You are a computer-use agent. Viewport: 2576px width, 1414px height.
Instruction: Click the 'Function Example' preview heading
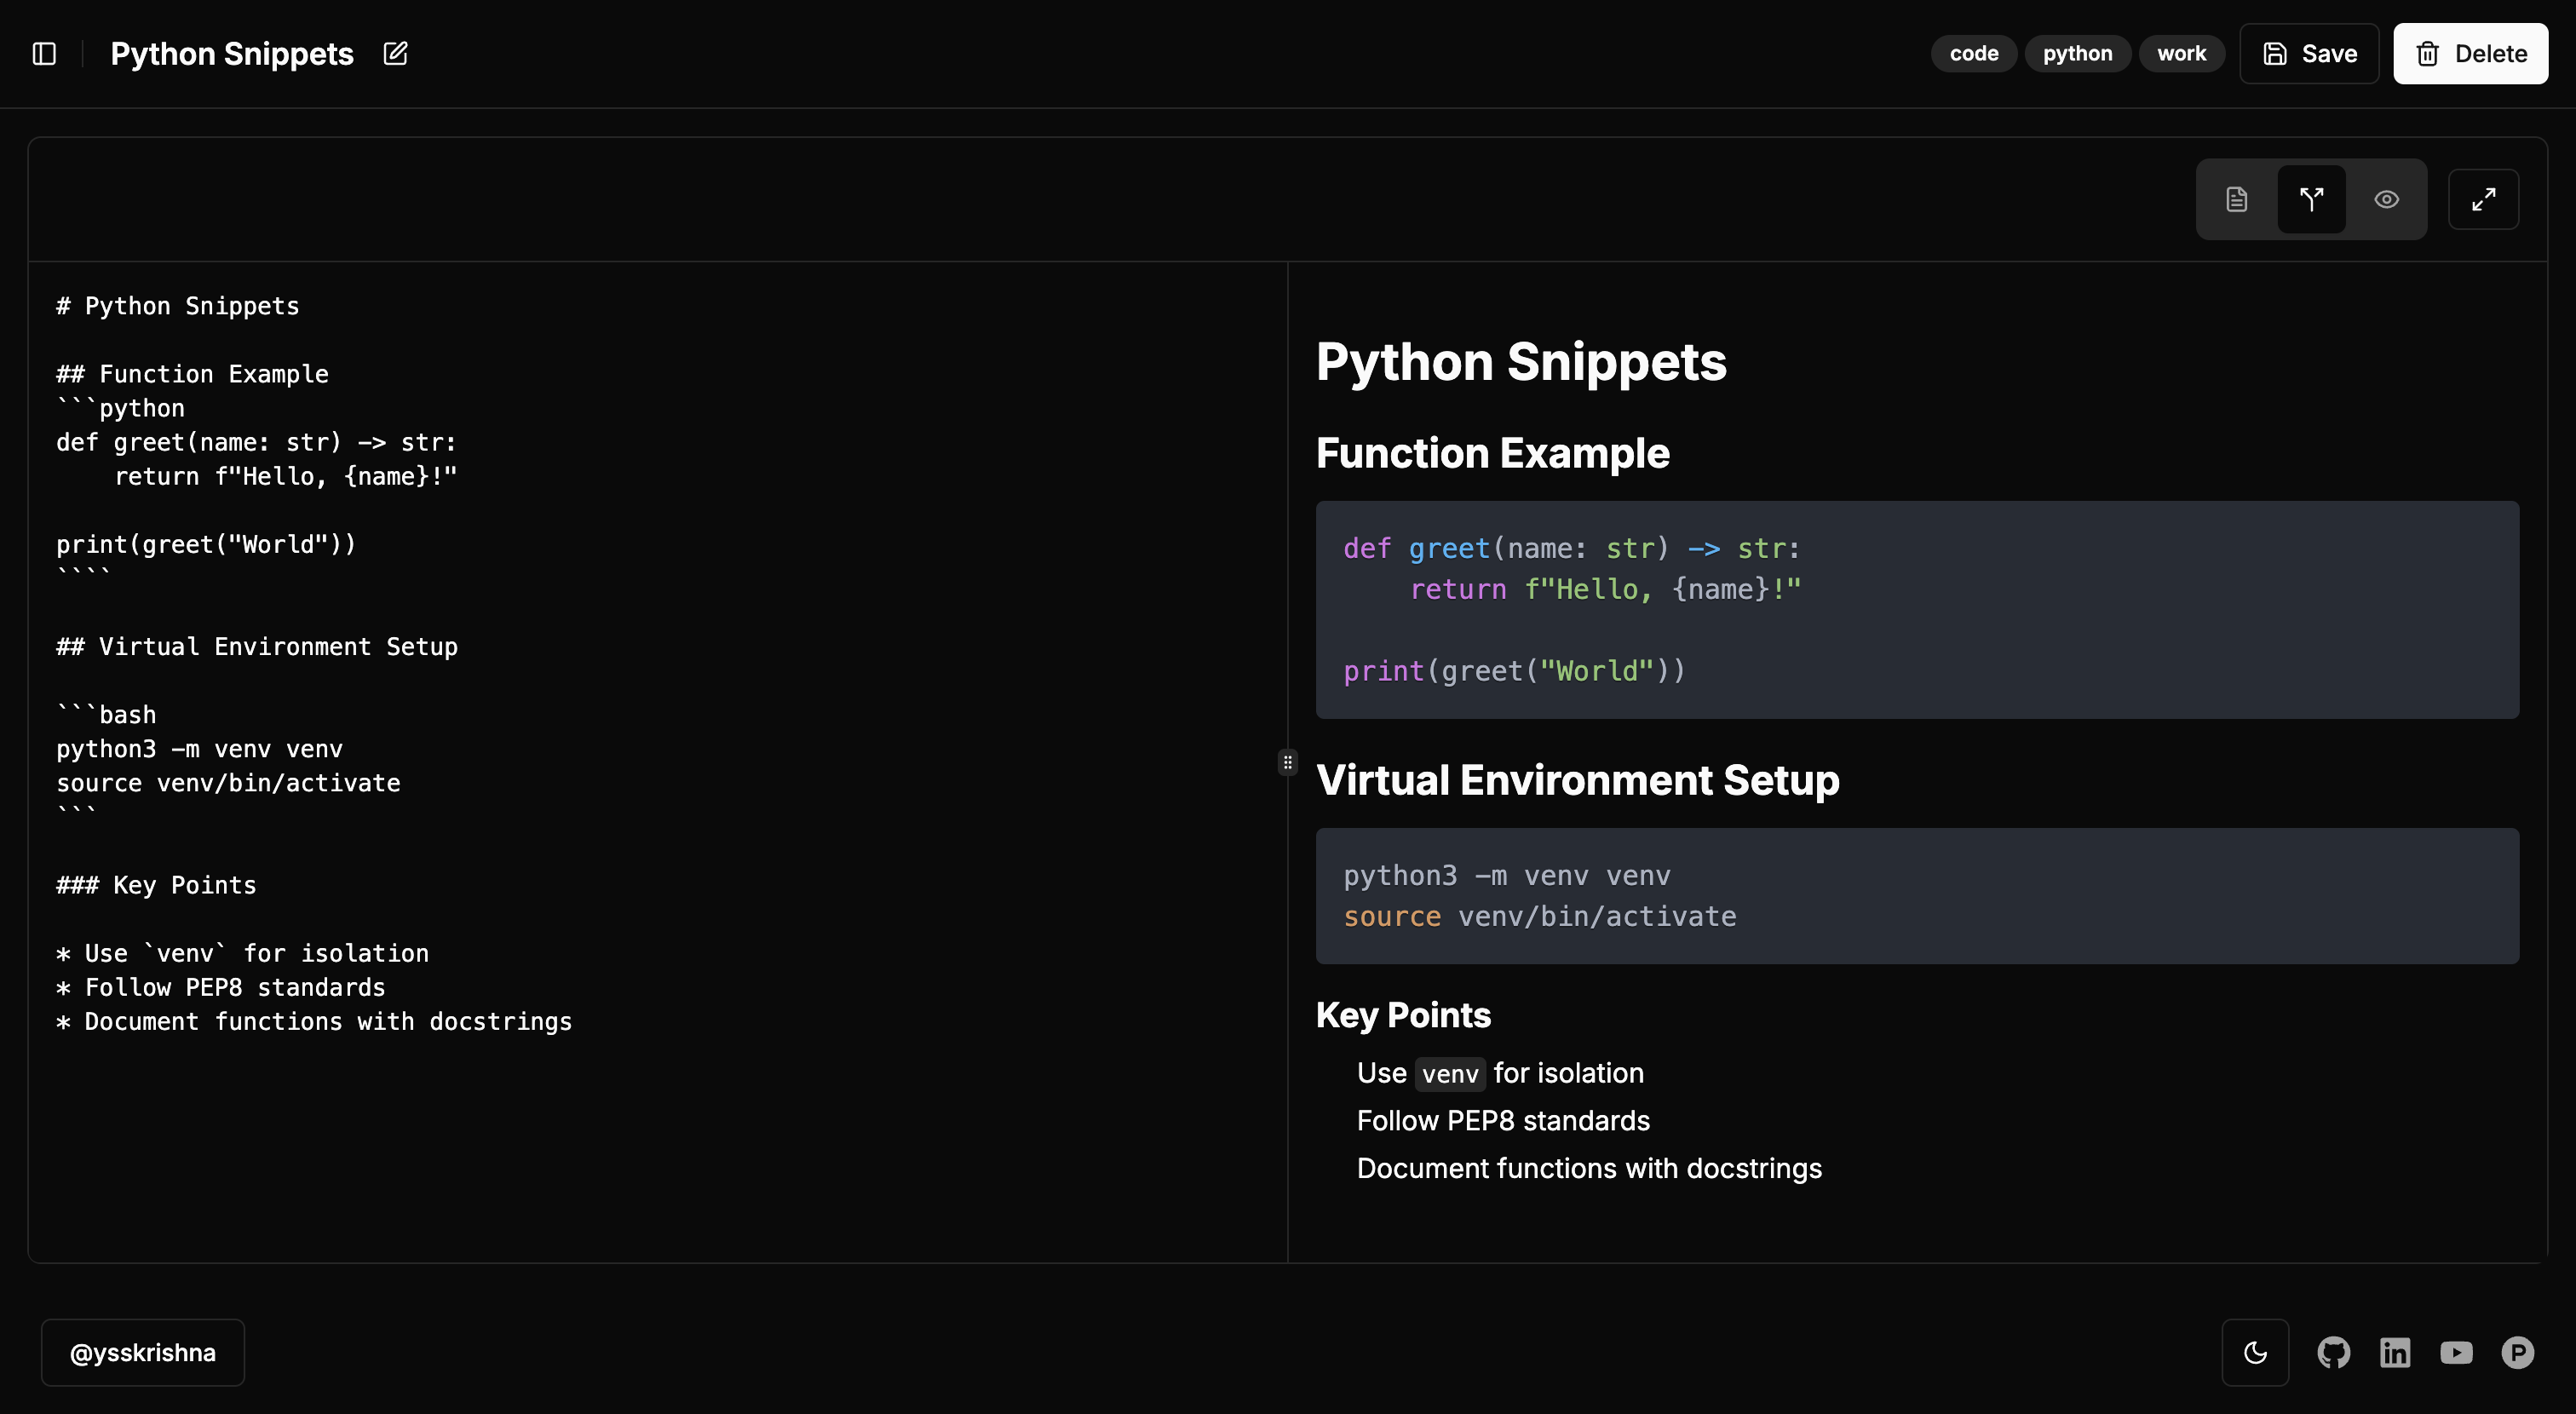click(x=1492, y=453)
